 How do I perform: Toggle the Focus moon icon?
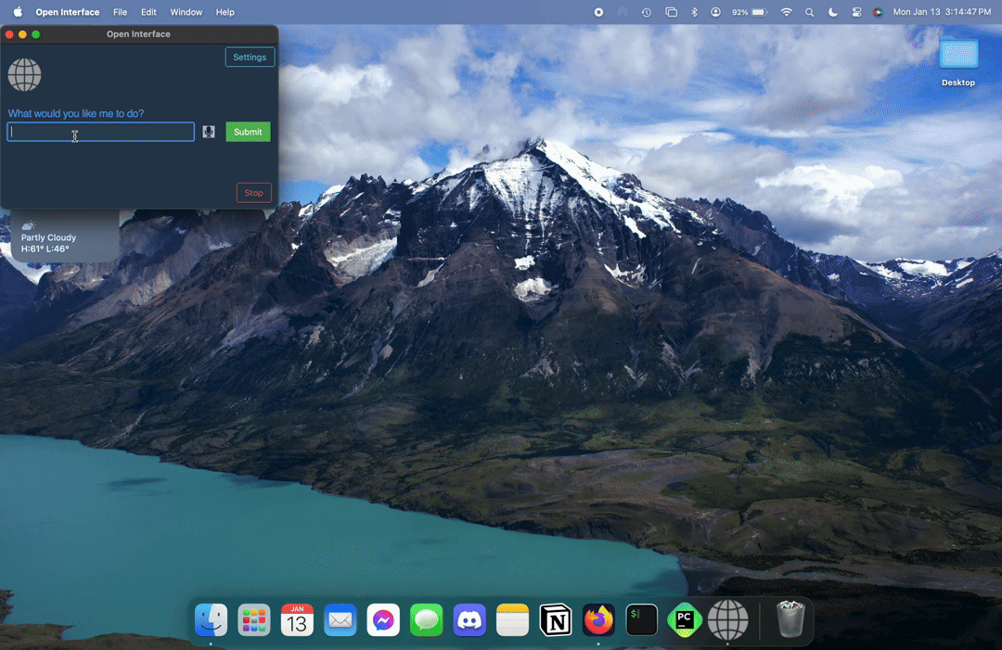832,12
